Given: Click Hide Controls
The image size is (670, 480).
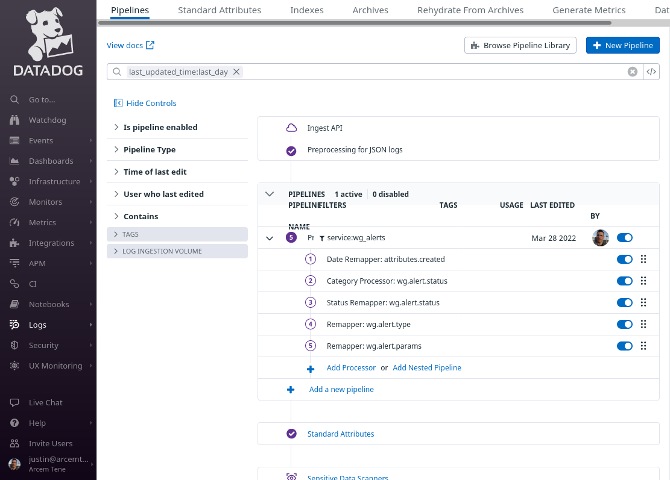Looking at the screenshot, I should [145, 103].
